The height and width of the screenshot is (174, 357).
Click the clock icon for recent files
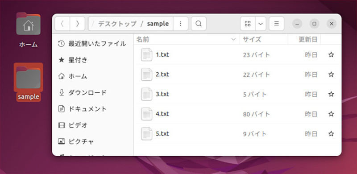(61, 44)
